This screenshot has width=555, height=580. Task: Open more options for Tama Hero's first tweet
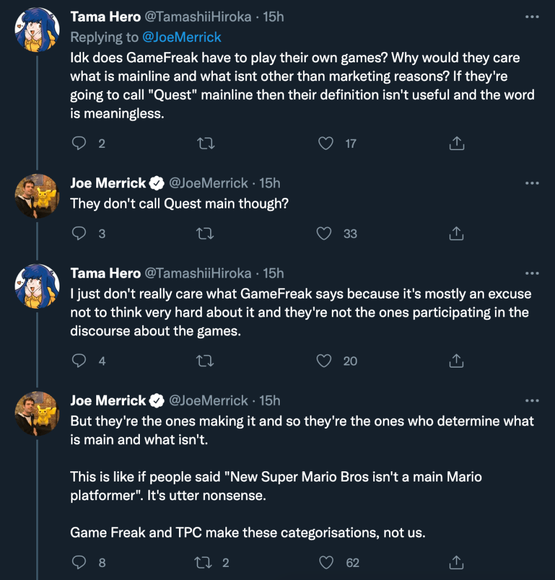pos(532,17)
